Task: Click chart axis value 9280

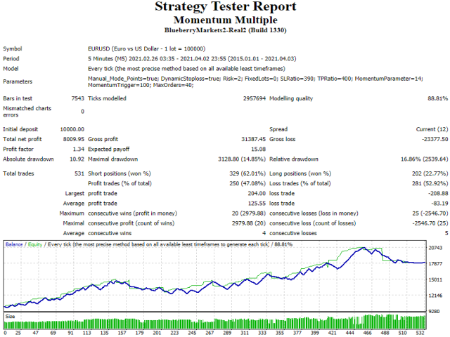Action: pos(435,312)
